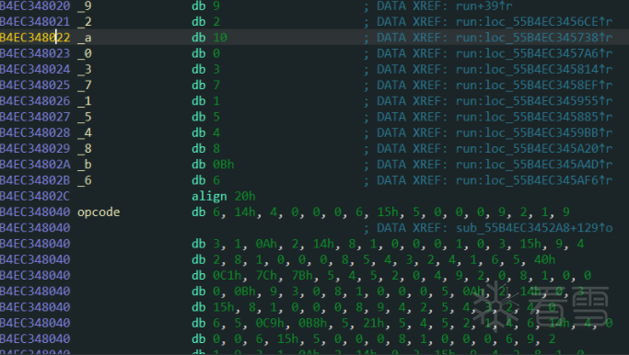Click the align 20h directive

tap(224, 196)
